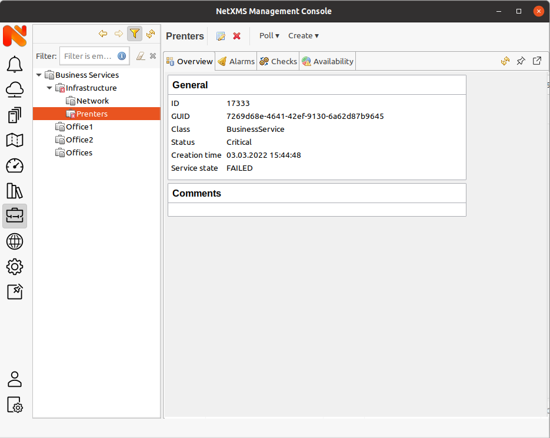Switch to the Overview tab

[x=189, y=61]
